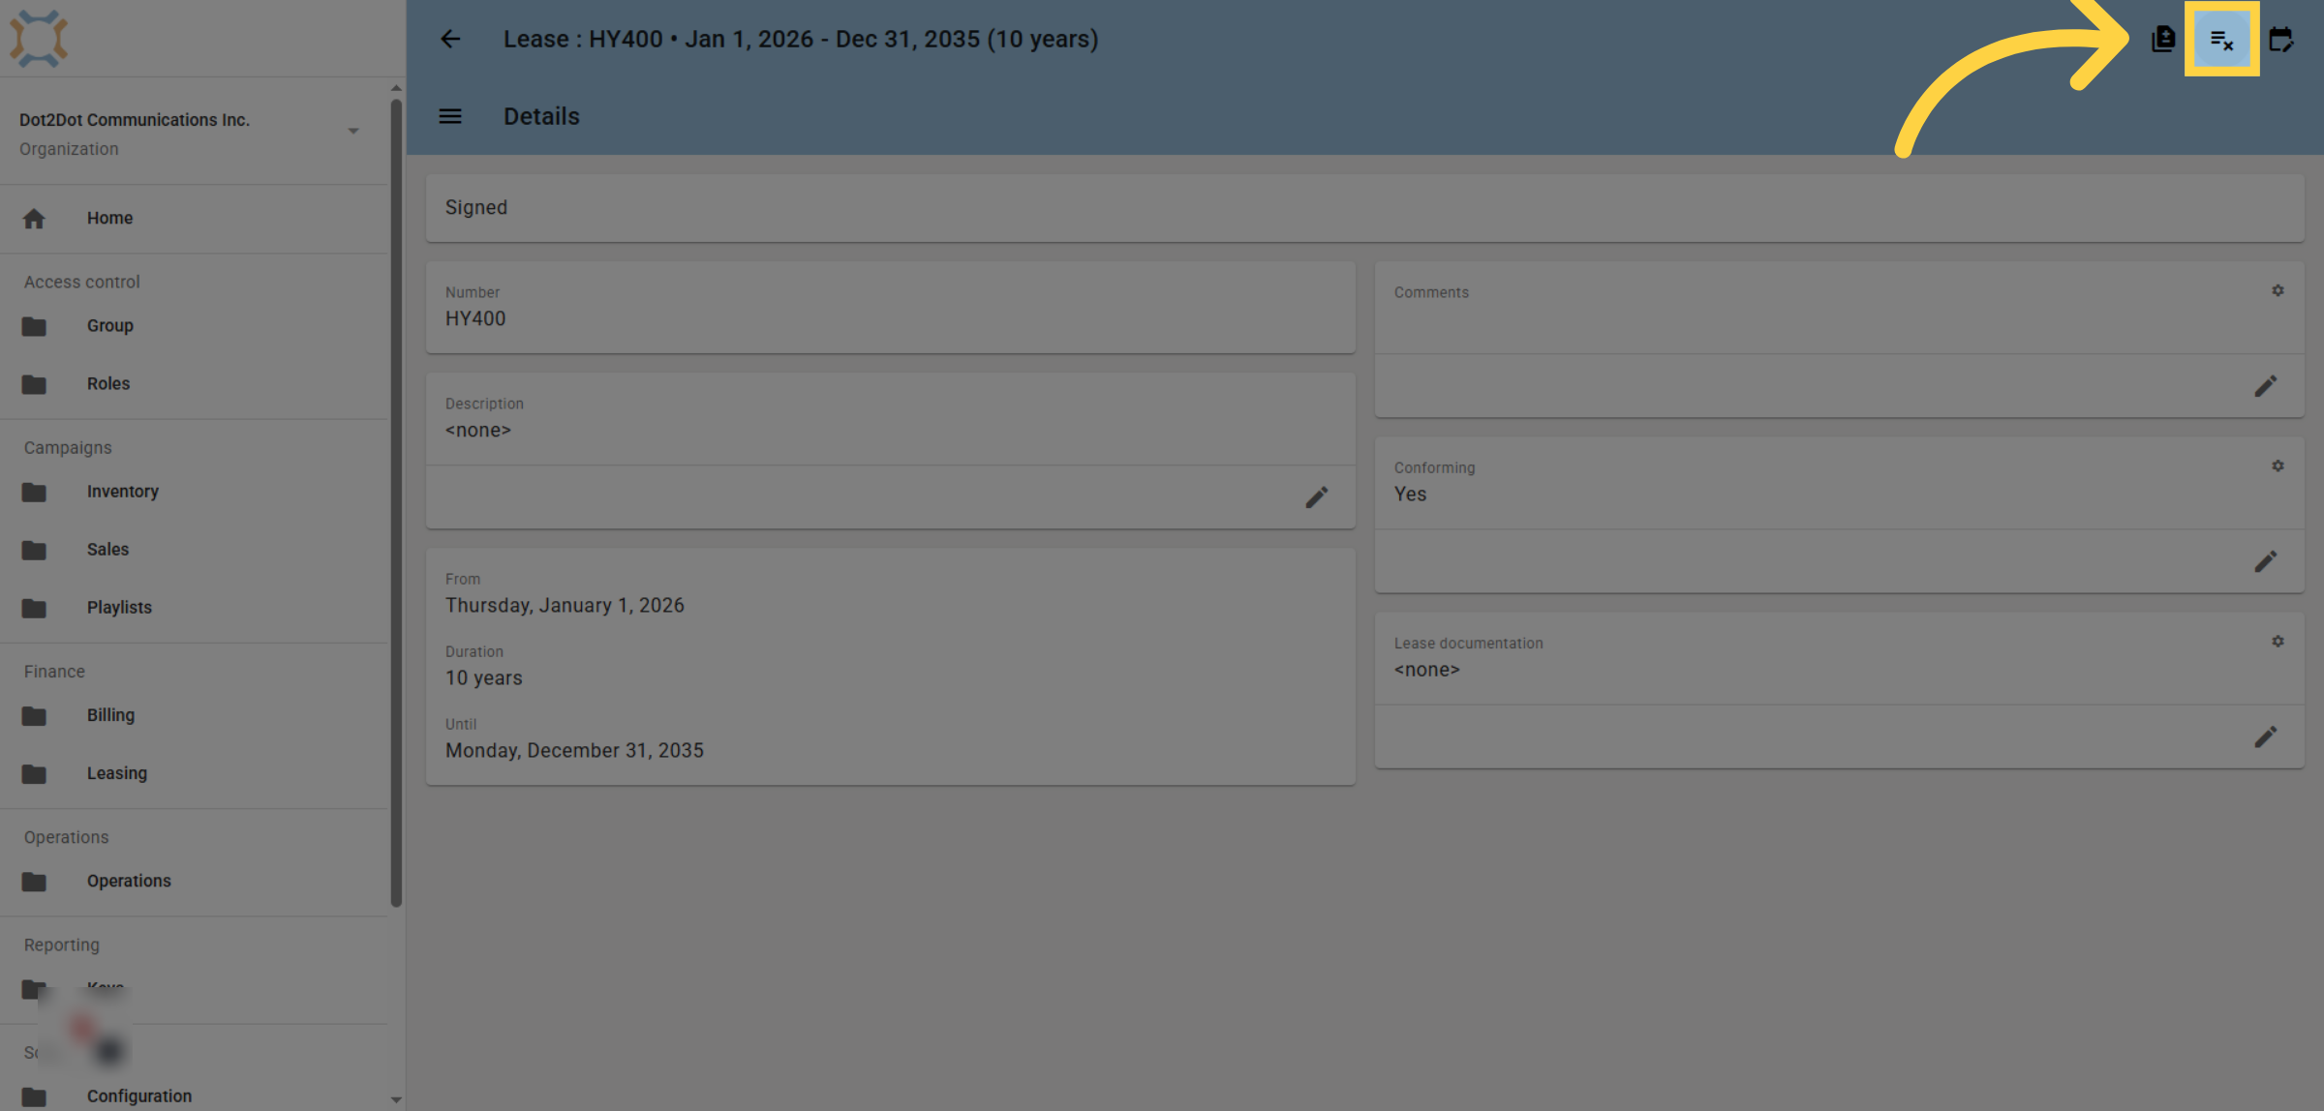Click the Inventory folder icon

(34, 492)
